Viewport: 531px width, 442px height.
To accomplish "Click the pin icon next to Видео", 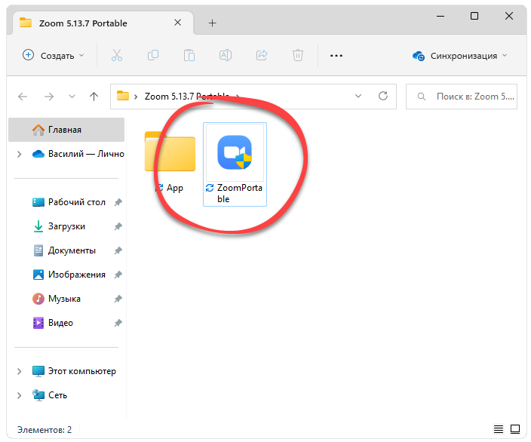I will click(x=118, y=323).
